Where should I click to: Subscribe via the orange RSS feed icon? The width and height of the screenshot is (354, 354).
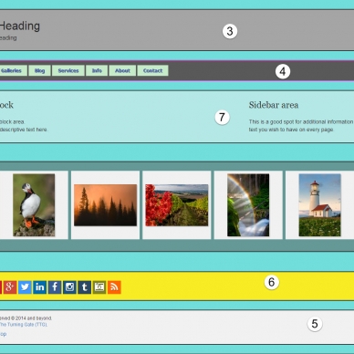pyautogui.click(x=114, y=287)
